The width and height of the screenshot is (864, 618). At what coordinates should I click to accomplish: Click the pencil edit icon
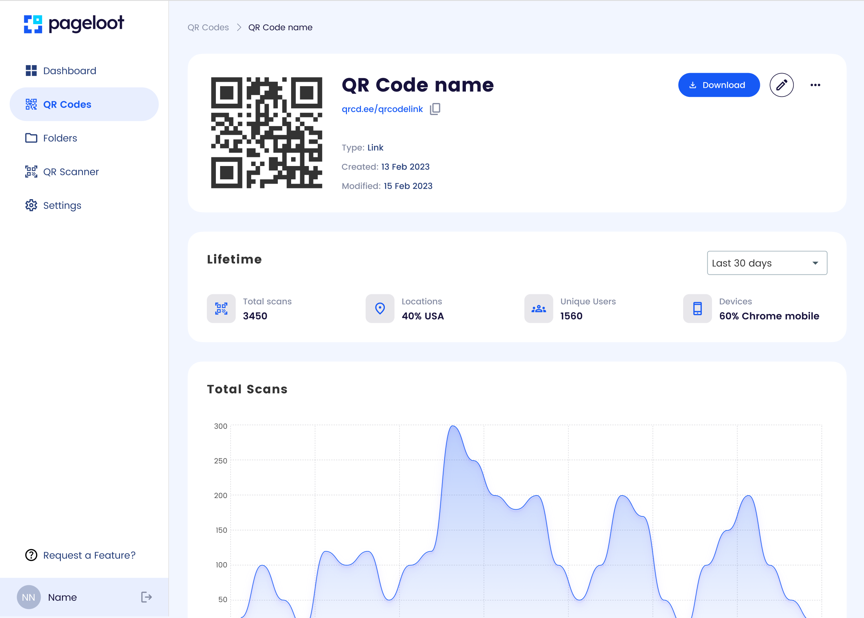point(781,85)
